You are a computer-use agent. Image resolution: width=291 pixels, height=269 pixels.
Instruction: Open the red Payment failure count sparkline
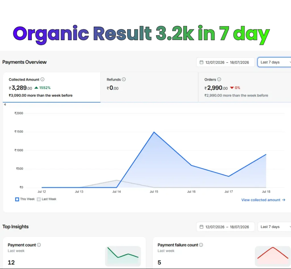[x=273, y=256]
